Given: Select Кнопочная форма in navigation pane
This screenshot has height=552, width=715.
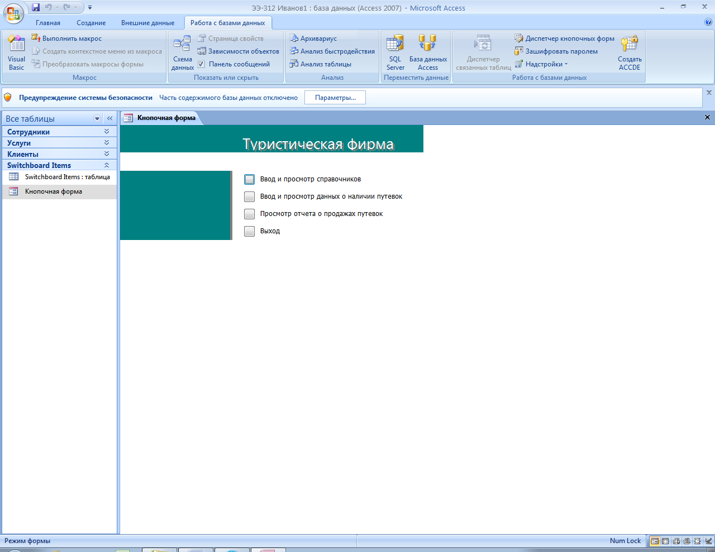Looking at the screenshot, I should pos(60,191).
